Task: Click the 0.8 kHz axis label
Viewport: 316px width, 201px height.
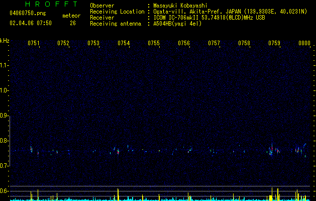Action: 5,141
